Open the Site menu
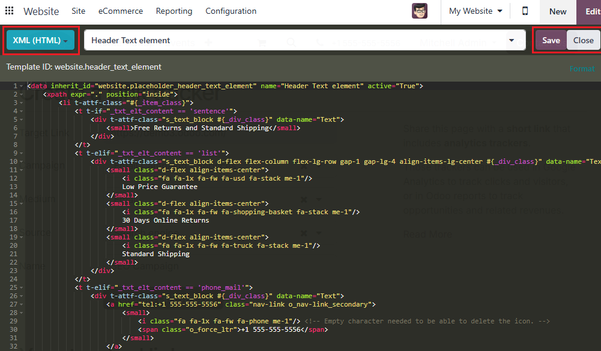The height and width of the screenshot is (351, 601). (x=78, y=11)
